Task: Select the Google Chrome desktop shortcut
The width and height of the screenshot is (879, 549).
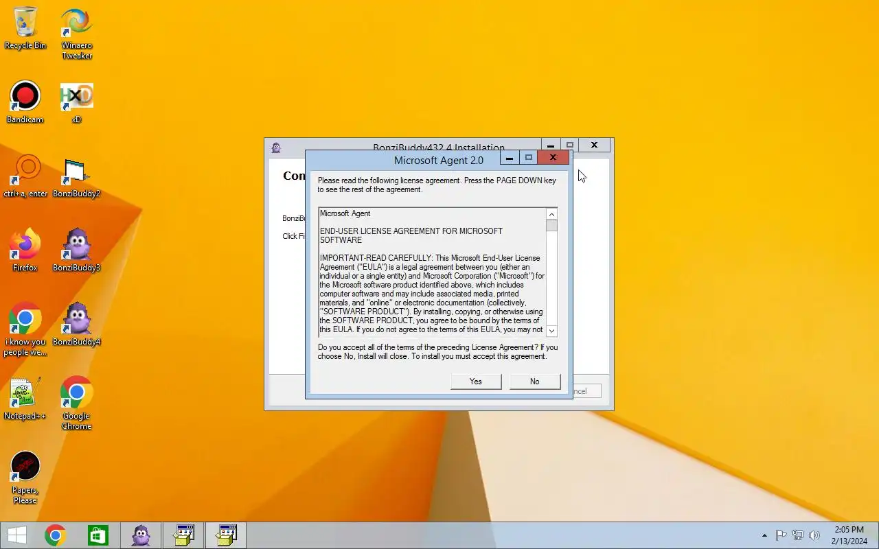Action: pos(76,404)
